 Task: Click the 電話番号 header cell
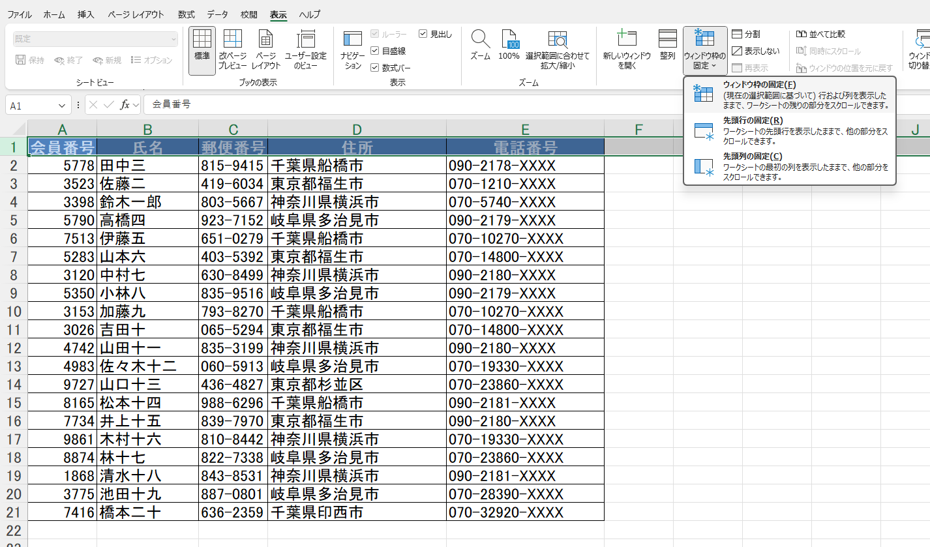tap(525, 147)
